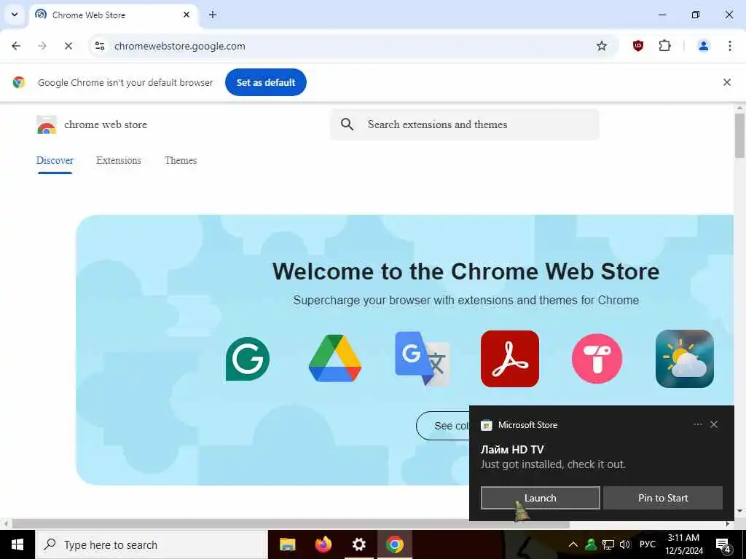Select the Google Translate extension icon
This screenshot has width=746, height=559.
[x=422, y=358]
